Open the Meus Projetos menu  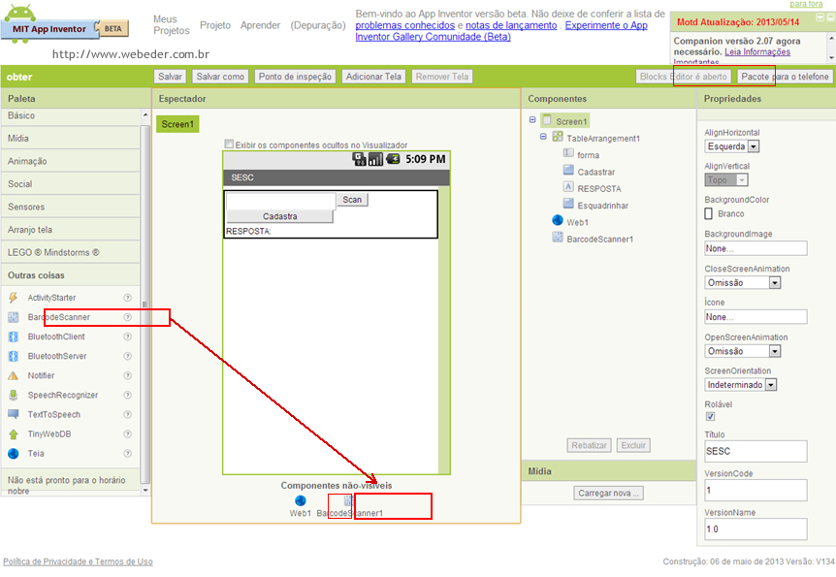point(171,25)
